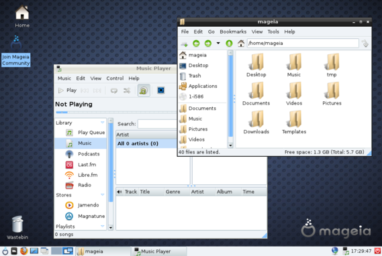Switch to the Music Player taskbar button
382x256 pixels.
pos(159,251)
